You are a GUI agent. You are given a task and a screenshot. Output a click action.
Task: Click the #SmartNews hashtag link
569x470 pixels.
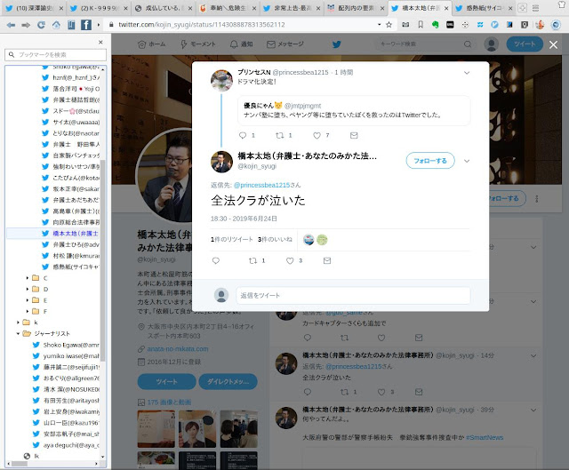click(x=485, y=437)
